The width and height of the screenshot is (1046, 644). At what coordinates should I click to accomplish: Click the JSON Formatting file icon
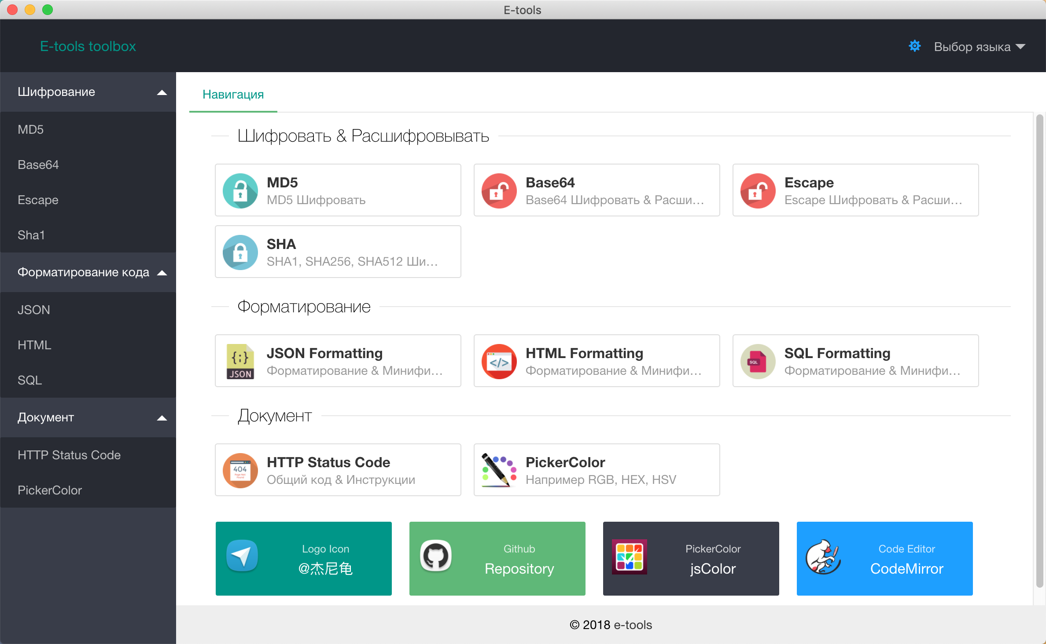point(240,361)
